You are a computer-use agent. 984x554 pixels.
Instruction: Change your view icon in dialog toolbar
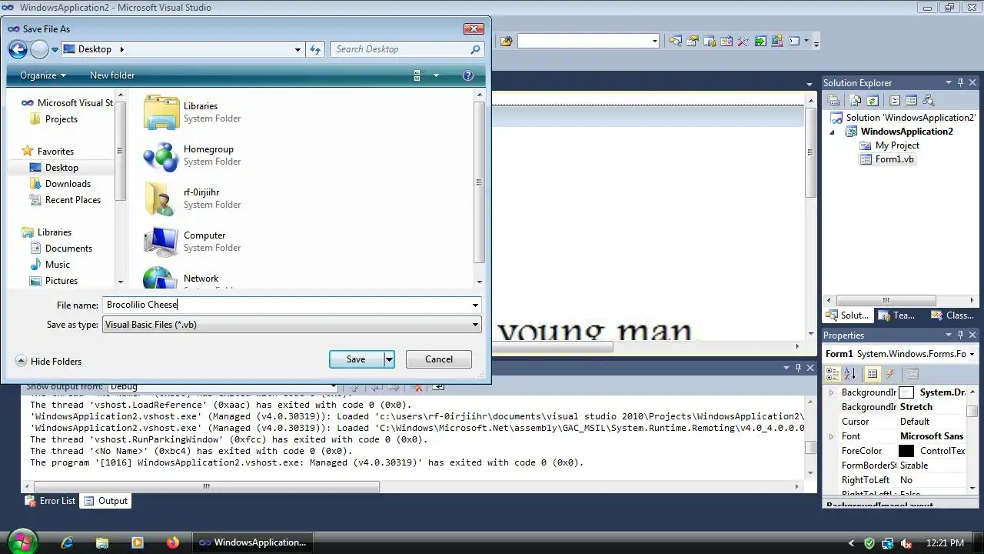418,75
